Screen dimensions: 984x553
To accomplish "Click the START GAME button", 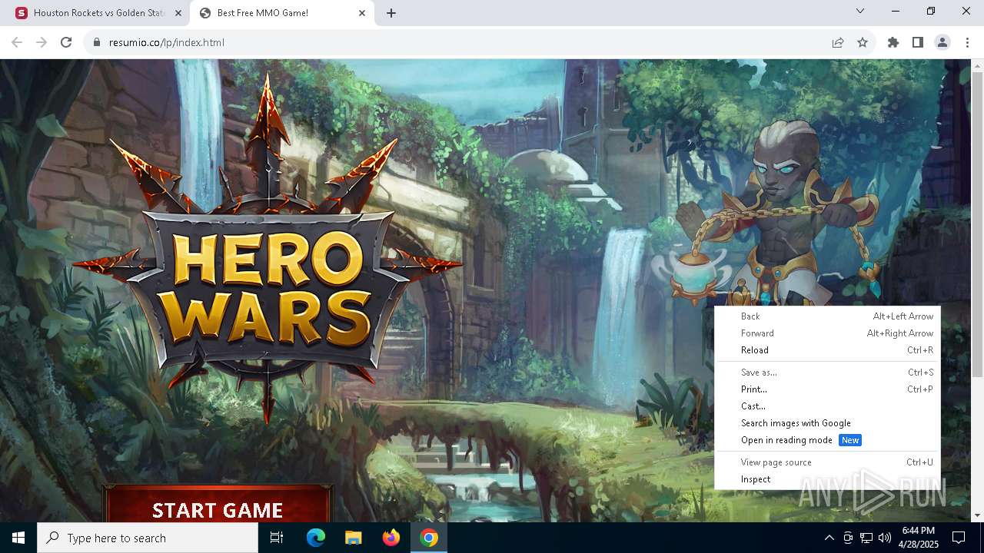I will click(218, 505).
